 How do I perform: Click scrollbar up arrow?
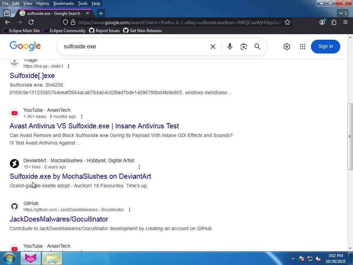[x=350, y=37]
